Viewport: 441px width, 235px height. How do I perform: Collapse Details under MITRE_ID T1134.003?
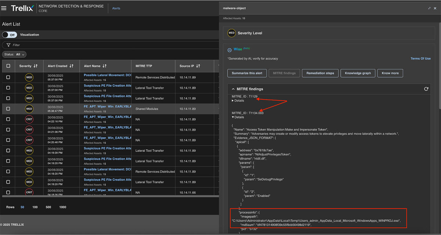point(238,117)
